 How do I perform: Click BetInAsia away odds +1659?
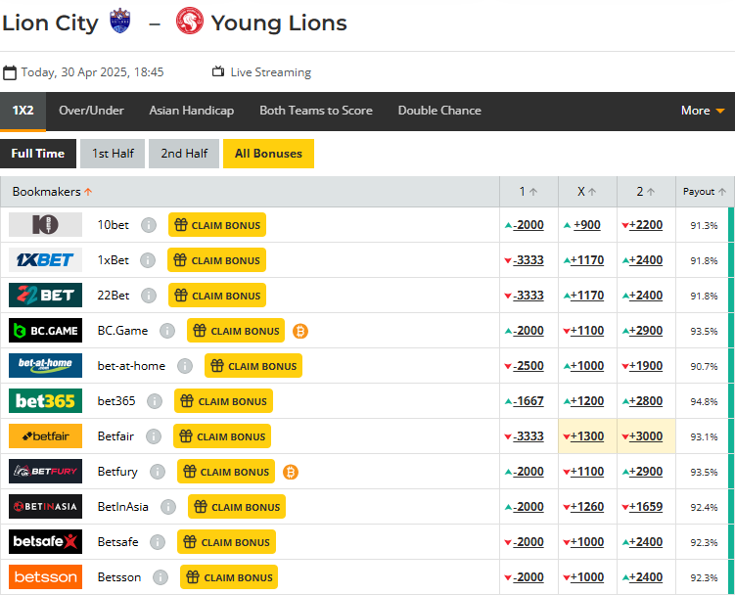click(x=646, y=507)
